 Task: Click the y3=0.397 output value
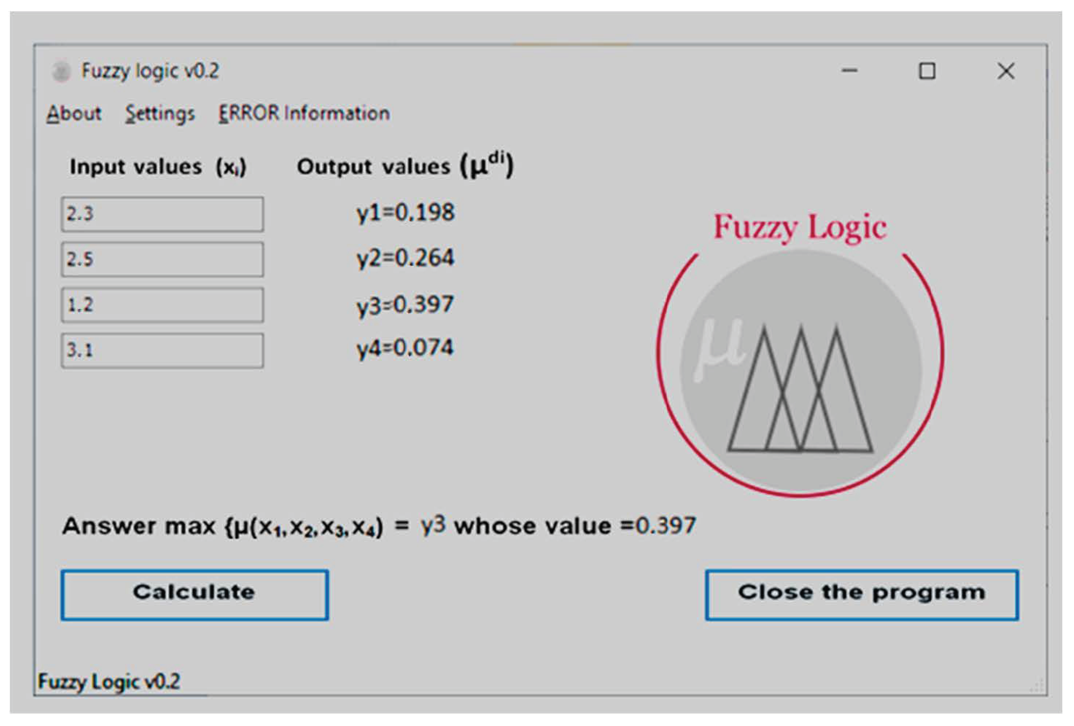coord(405,305)
